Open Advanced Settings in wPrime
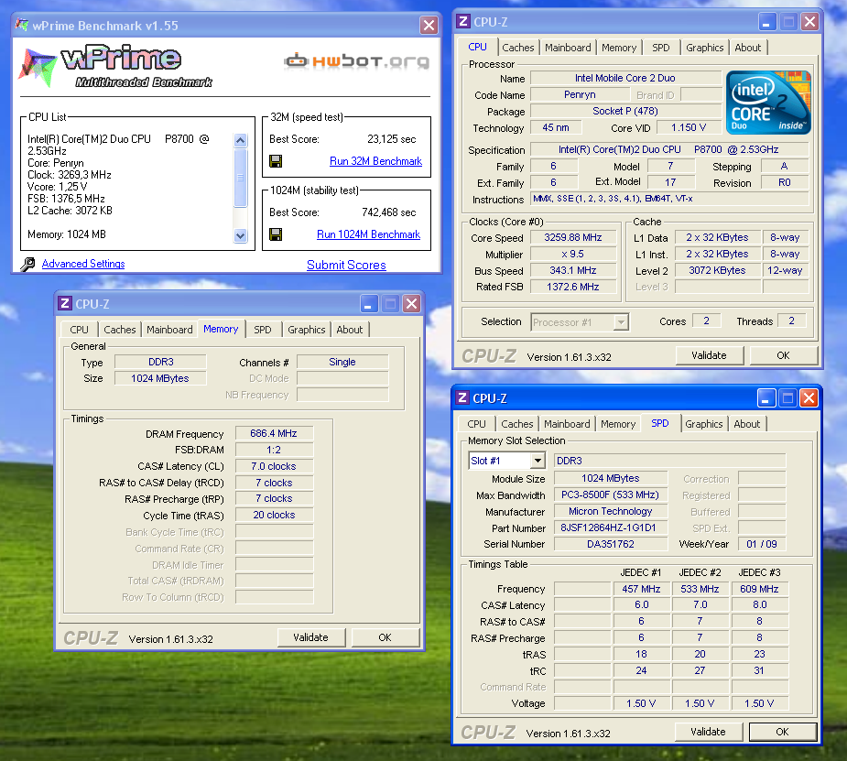 click(83, 264)
